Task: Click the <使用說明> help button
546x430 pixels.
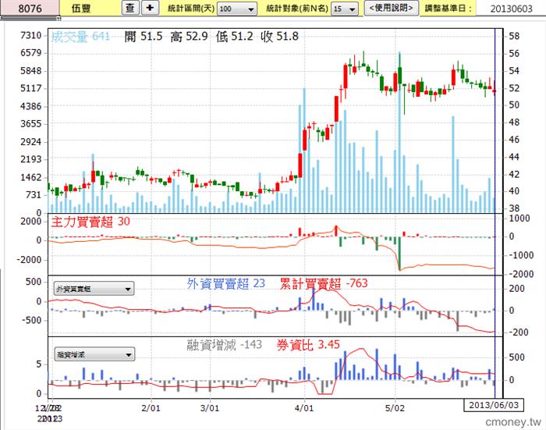Action: pyautogui.click(x=391, y=8)
